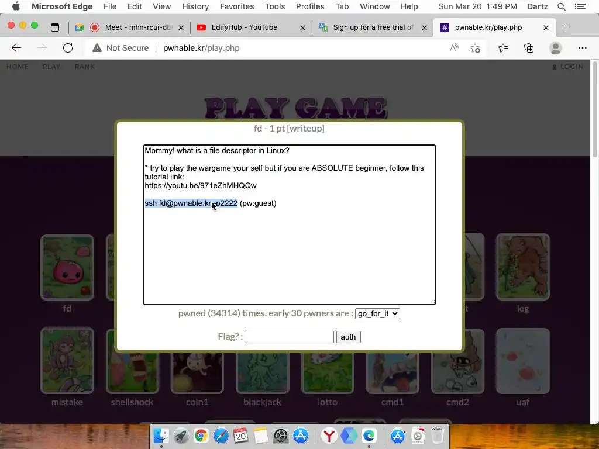599x449 pixels.
Task: Close the Meet tab
Action: coord(181,27)
